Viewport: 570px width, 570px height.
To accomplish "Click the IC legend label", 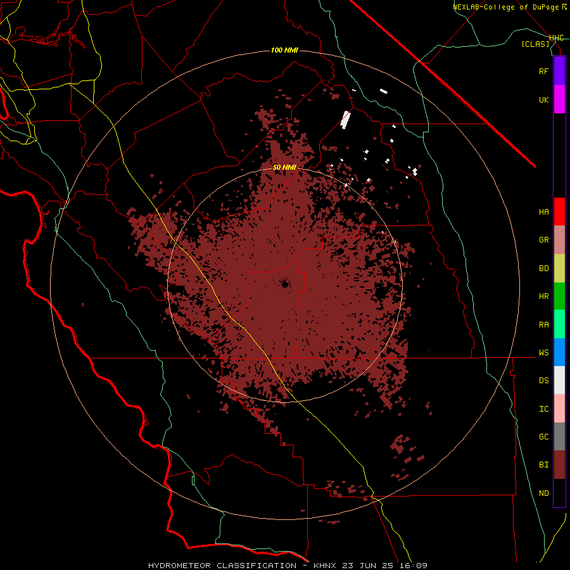I will pos(543,408).
